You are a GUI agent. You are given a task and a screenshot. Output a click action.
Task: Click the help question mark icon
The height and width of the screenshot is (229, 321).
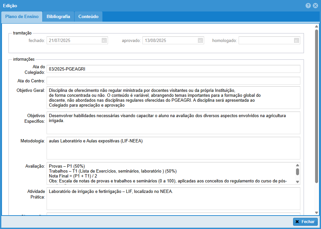pos(308,6)
